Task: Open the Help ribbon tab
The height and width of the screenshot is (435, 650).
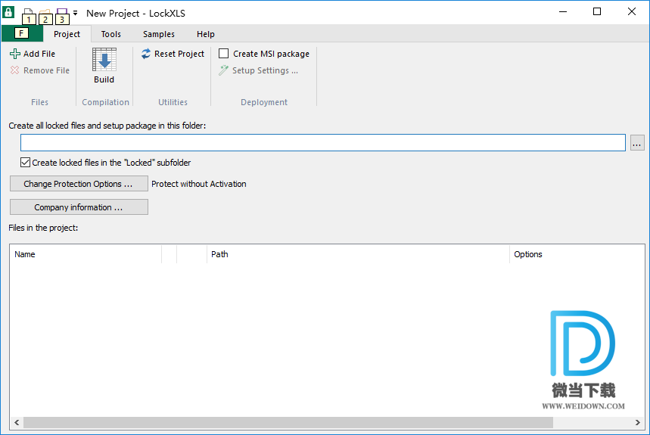Action: click(206, 34)
